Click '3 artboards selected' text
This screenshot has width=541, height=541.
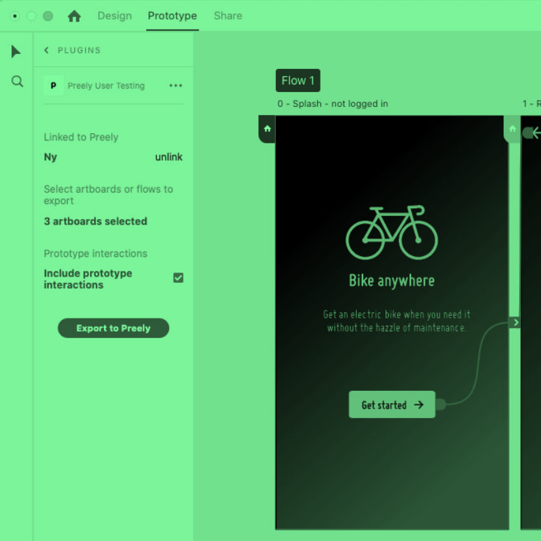(95, 221)
